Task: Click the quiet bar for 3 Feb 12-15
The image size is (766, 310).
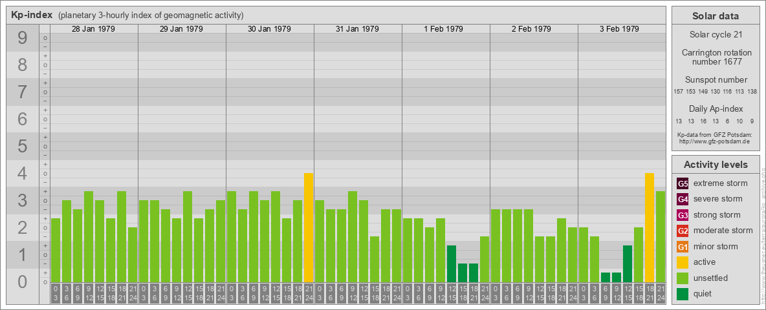Action: point(628,263)
